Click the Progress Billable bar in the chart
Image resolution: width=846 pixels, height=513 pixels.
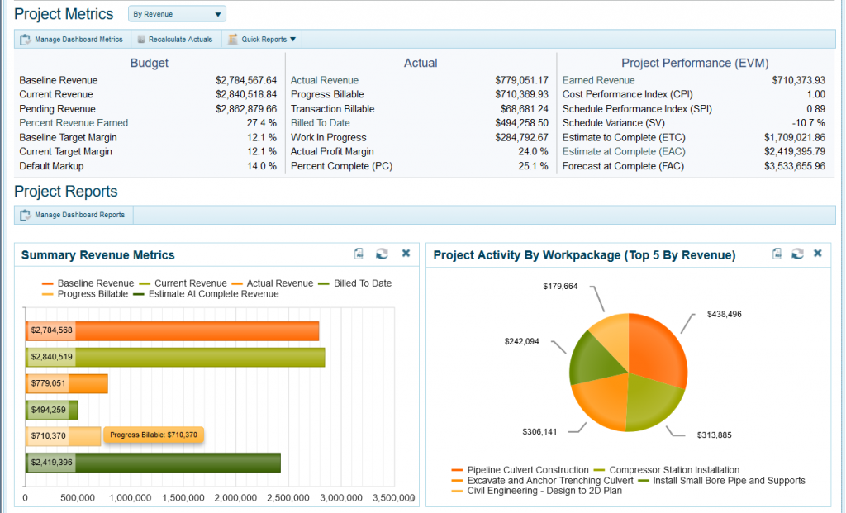click(x=62, y=435)
